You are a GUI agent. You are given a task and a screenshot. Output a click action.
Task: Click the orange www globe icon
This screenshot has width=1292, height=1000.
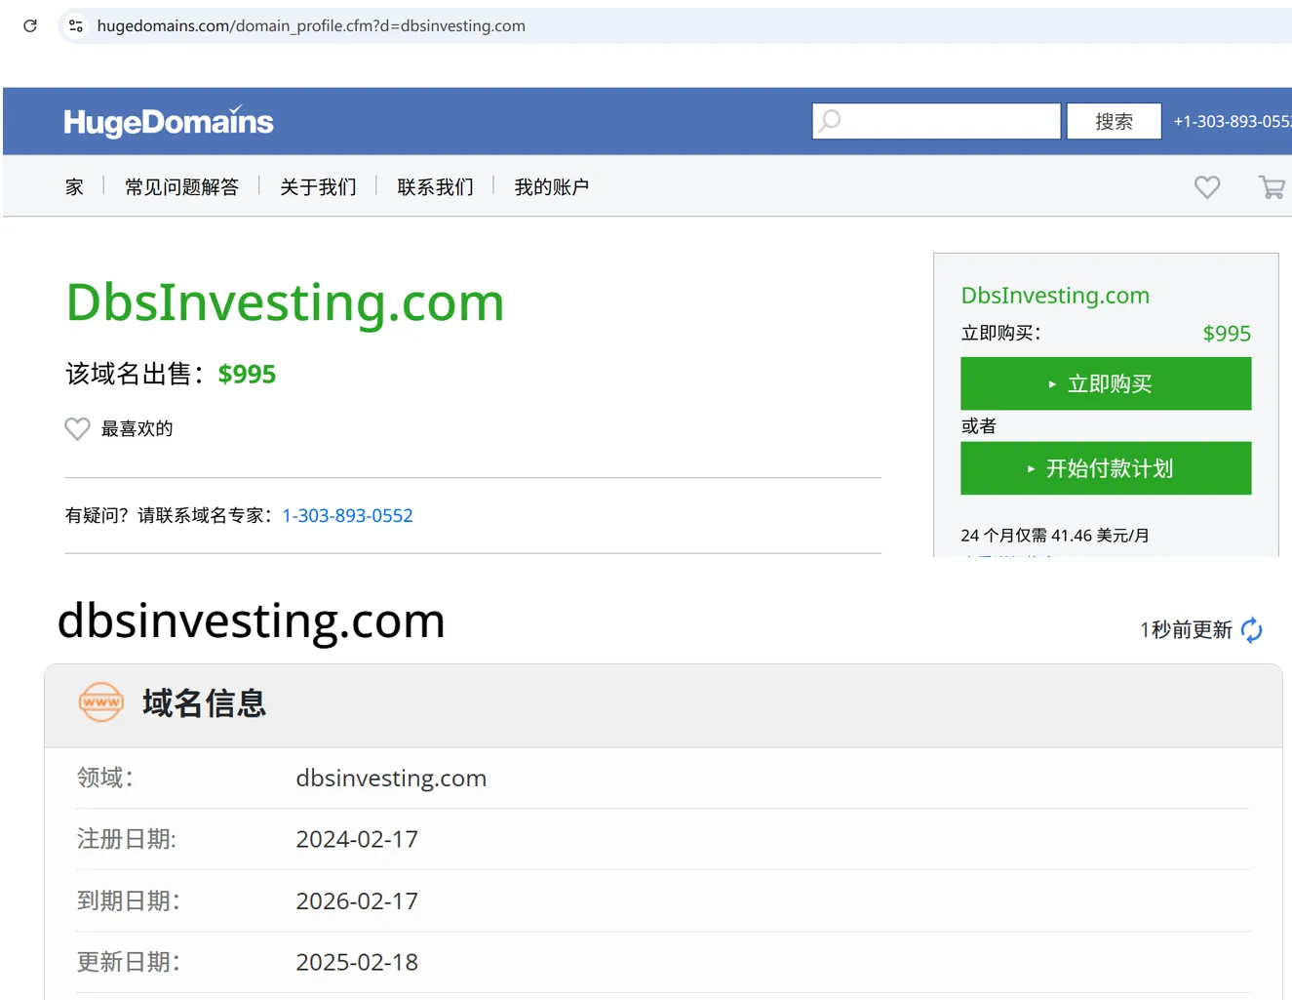(x=101, y=702)
